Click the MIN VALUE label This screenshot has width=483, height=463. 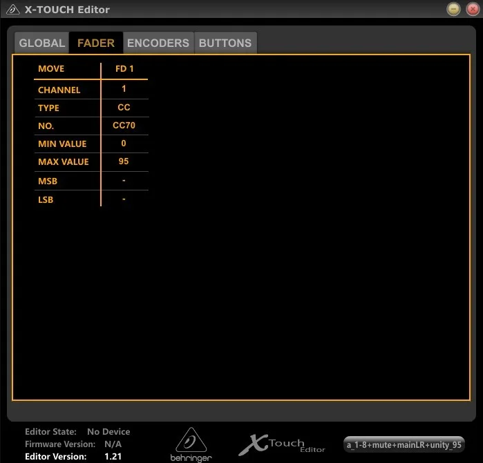[x=62, y=144]
